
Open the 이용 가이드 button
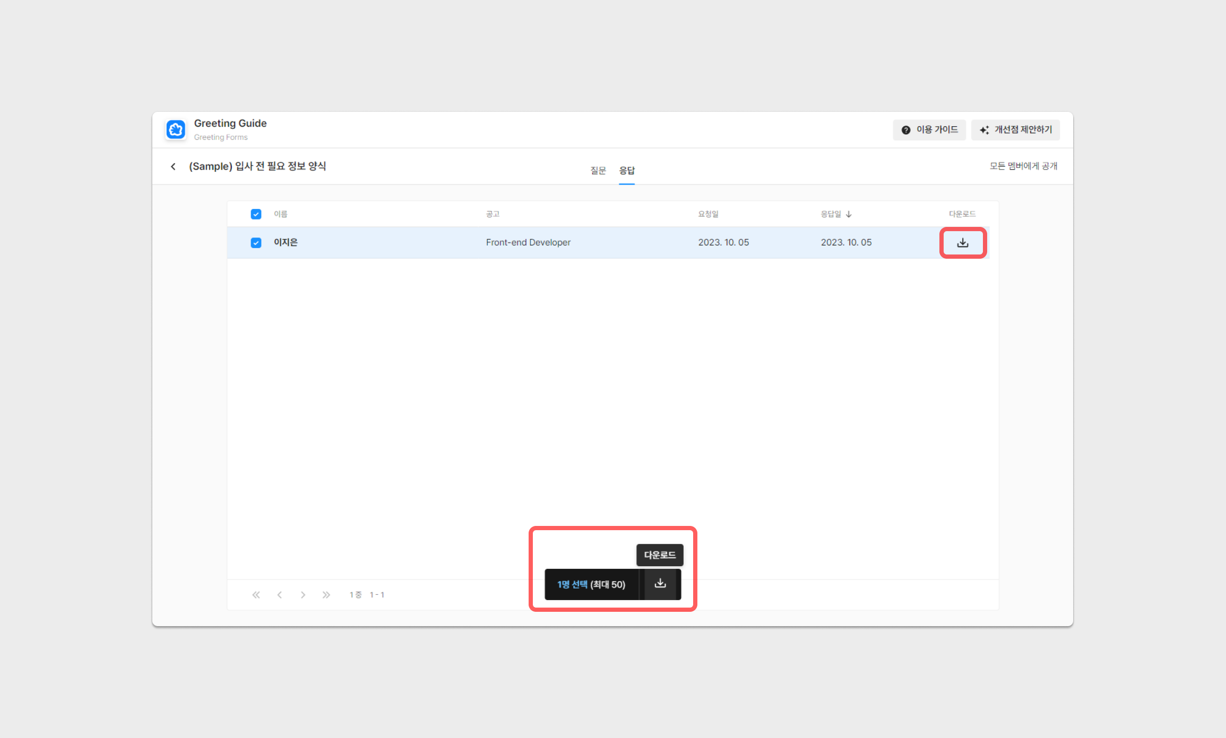click(x=929, y=130)
